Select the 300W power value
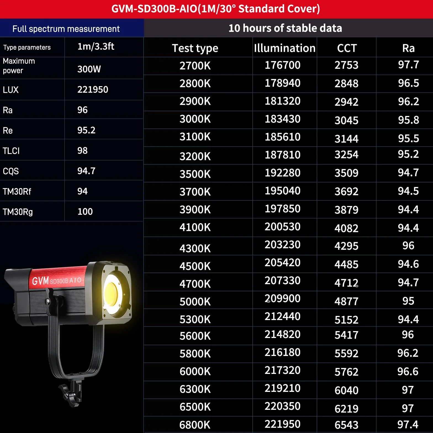This screenshot has height=433, width=433. (89, 69)
